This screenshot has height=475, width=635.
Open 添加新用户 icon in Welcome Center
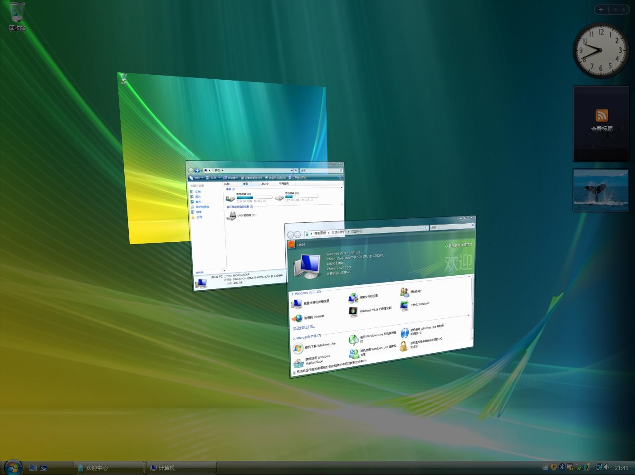point(404,292)
